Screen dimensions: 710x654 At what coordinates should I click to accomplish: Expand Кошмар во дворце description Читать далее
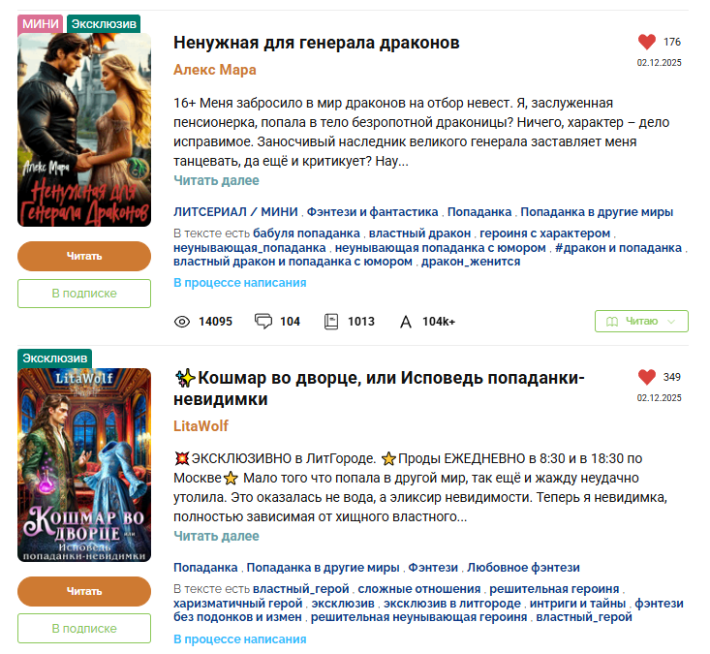pos(216,536)
